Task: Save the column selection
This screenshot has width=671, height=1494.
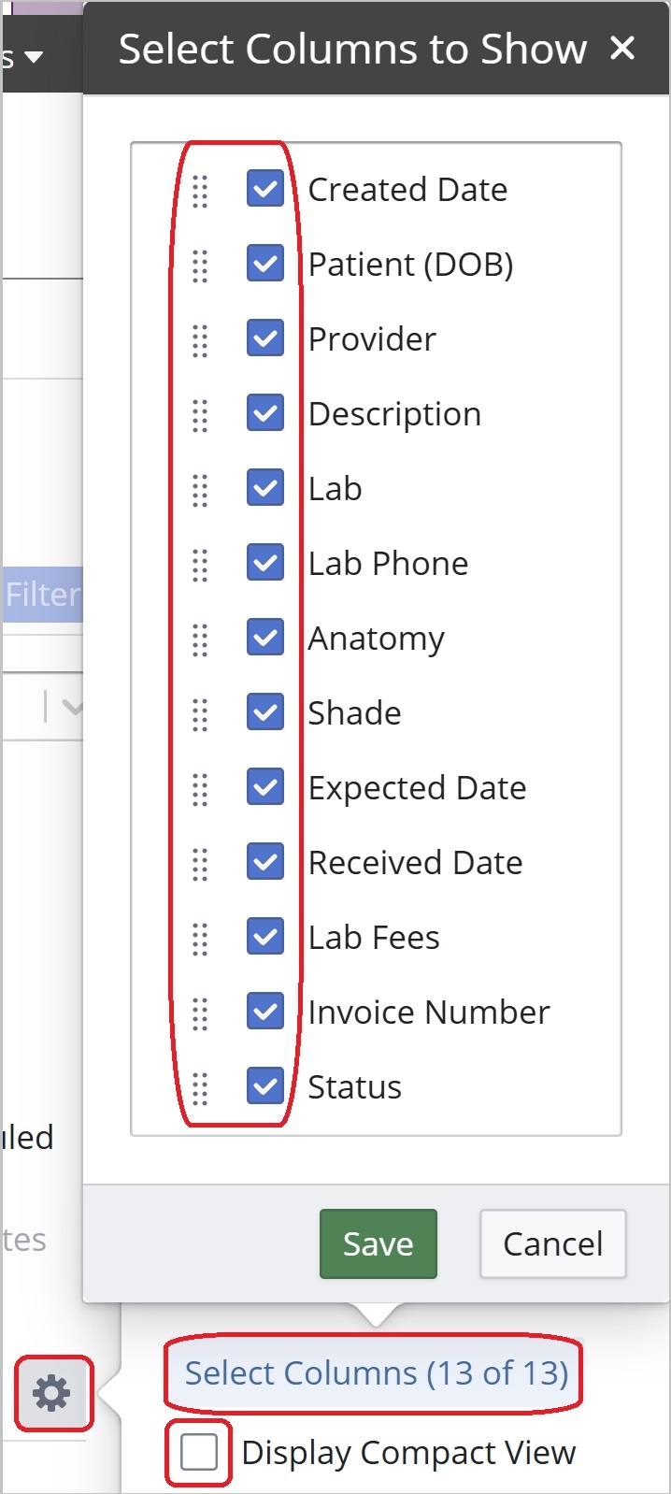Action: (x=378, y=1243)
